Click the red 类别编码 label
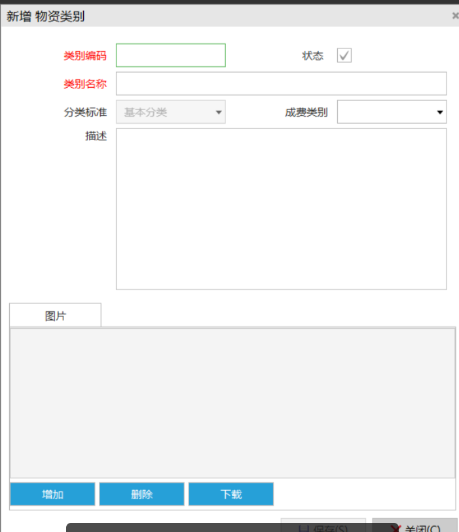This screenshot has width=459, height=532. 84,56
